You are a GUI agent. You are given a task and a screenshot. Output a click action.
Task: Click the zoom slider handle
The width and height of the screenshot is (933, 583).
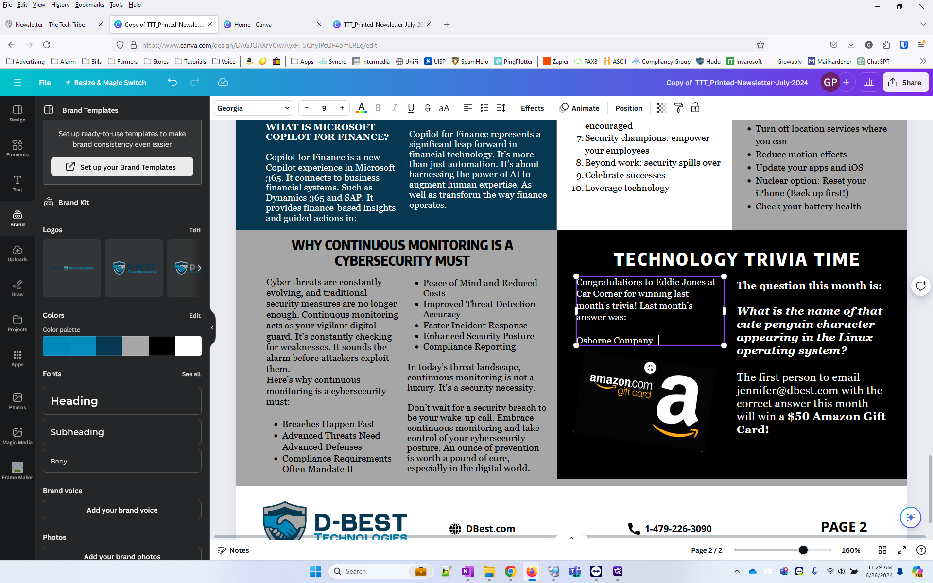pos(803,550)
